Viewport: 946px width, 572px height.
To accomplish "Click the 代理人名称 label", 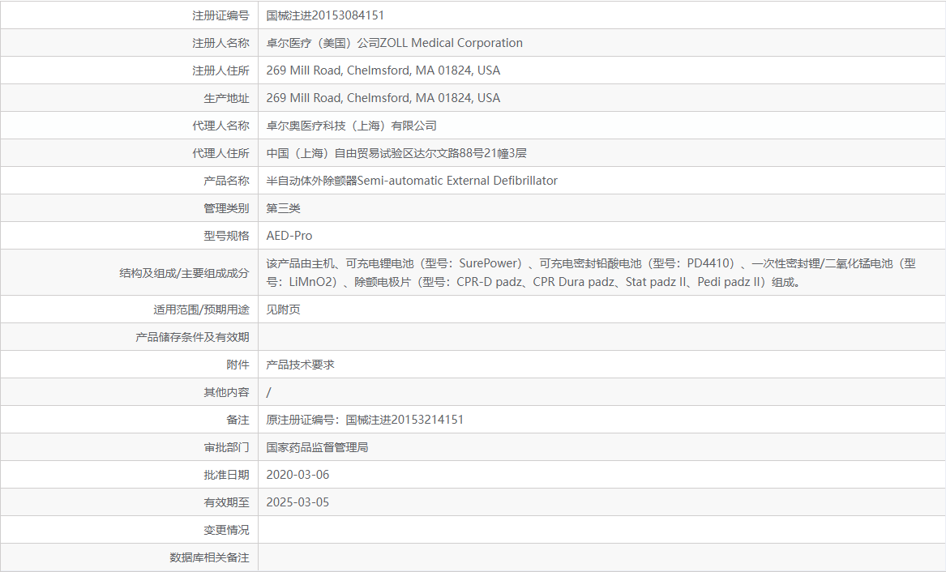I will pos(220,126).
